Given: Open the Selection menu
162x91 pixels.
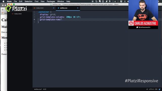Looking at the screenshot, I should click(28, 1).
